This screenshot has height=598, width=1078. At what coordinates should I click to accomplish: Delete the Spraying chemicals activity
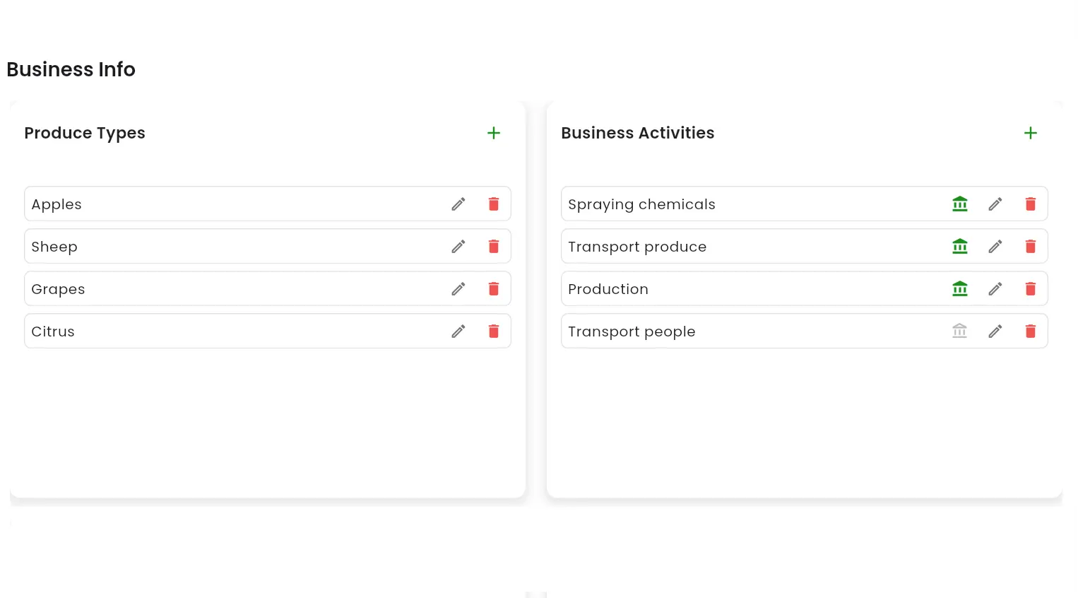click(1031, 204)
